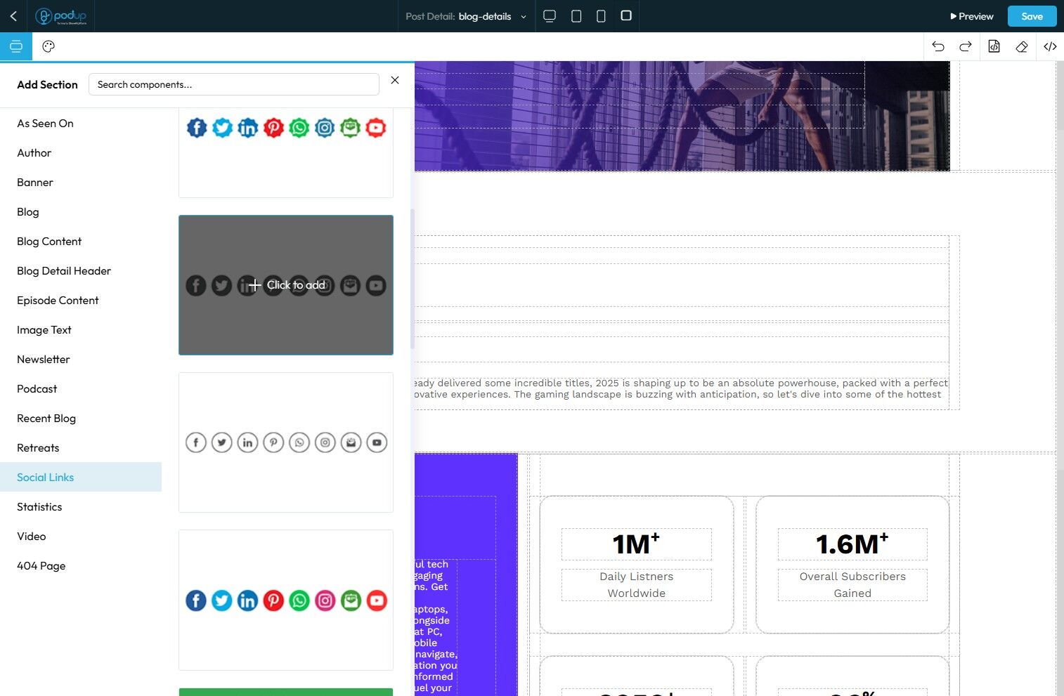1064x696 pixels.
Task: Focus the Search components field
Action: tap(234, 84)
